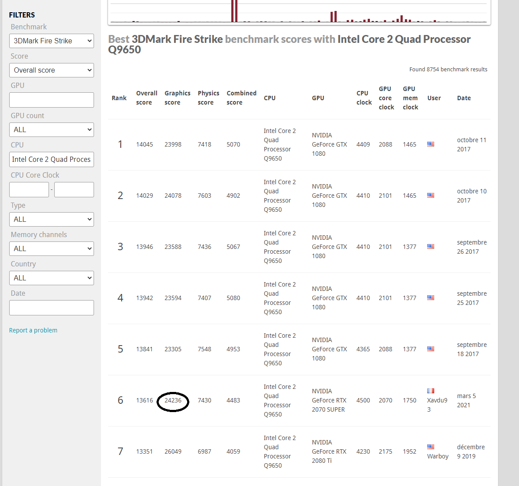The image size is (519, 486).
Task: Click the Physics score column header
Action: (x=209, y=98)
